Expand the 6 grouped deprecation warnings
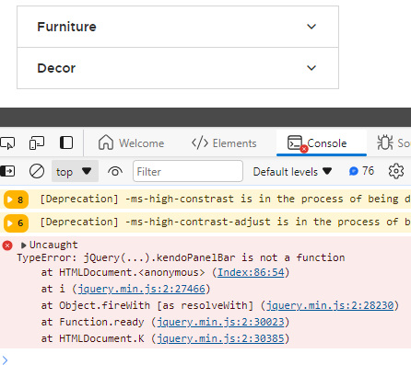This screenshot has height=365, width=411. [x=16, y=222]
